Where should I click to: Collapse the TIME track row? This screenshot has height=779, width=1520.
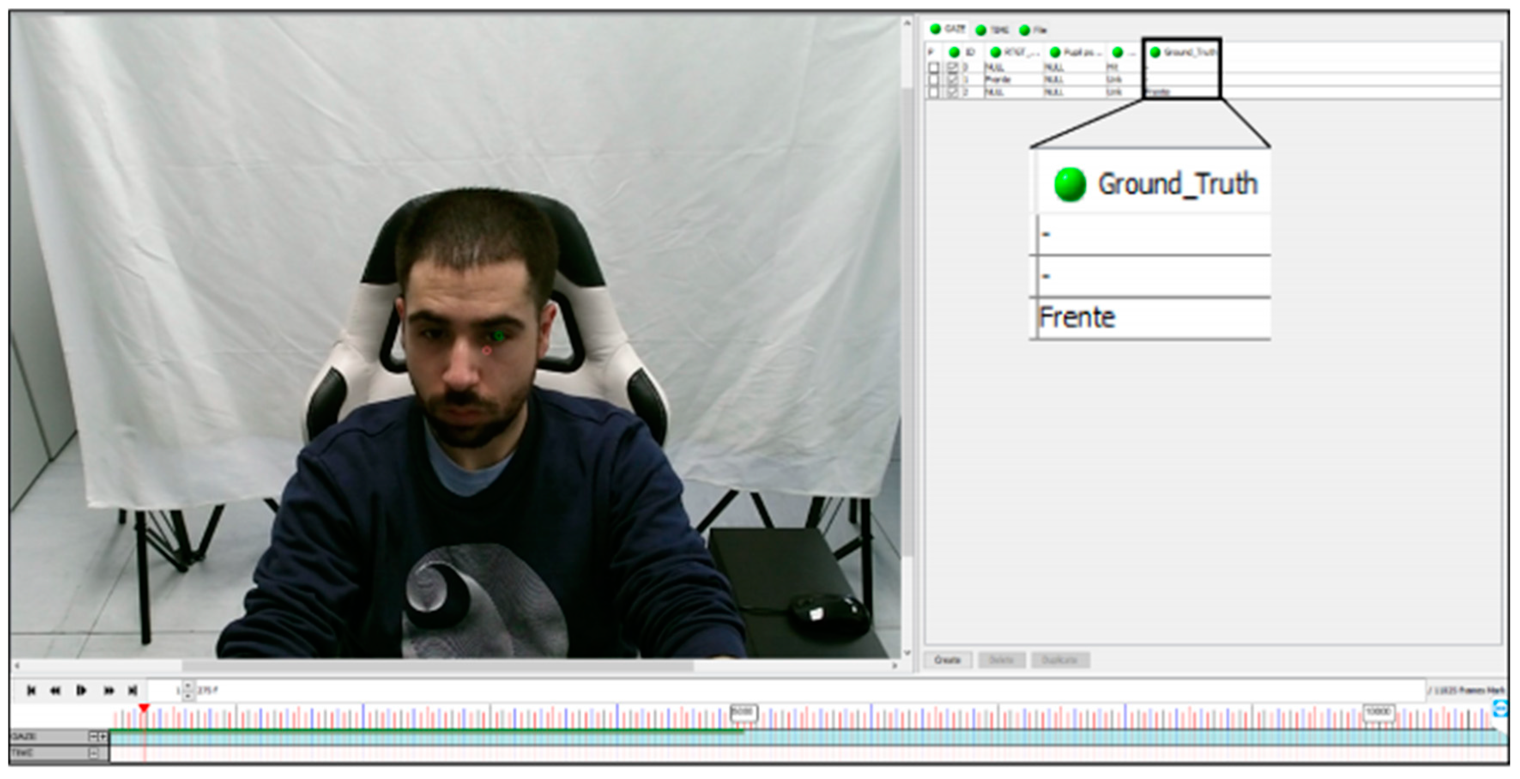tap(93, 753)
